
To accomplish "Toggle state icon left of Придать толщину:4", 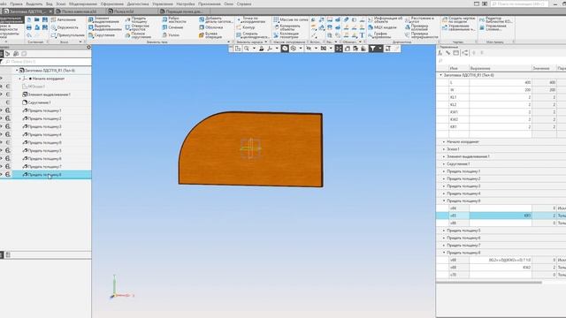I will pos(8,134).
